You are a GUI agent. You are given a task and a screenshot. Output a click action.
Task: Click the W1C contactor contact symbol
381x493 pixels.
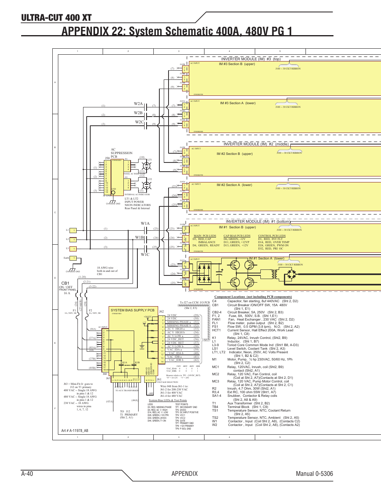(145, 249)
